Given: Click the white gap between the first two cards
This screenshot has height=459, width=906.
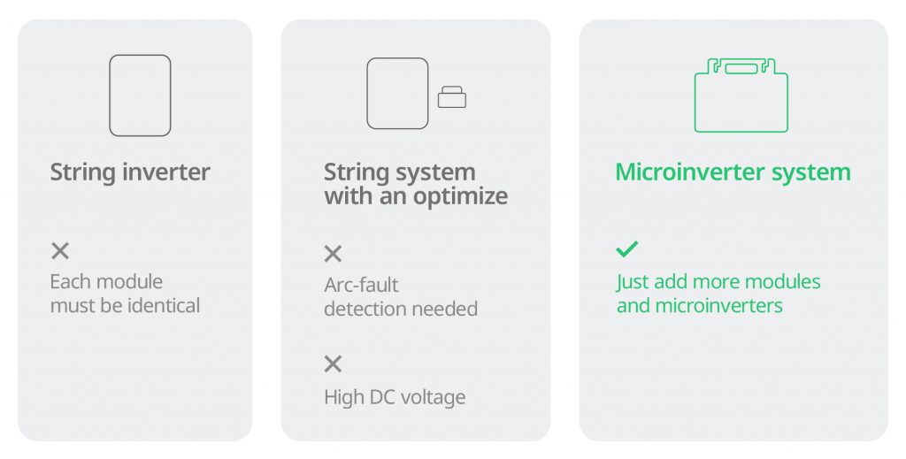Looking at the screenshot, I should 266,230.
